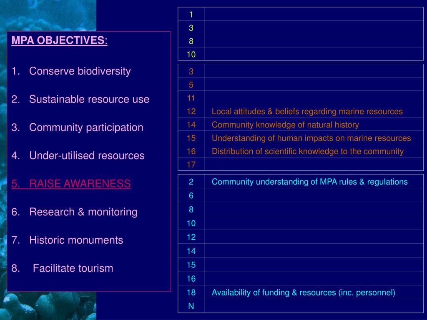Click 'Community participation' objective
This screenshot has height=320, width=427.
(86, 127)
